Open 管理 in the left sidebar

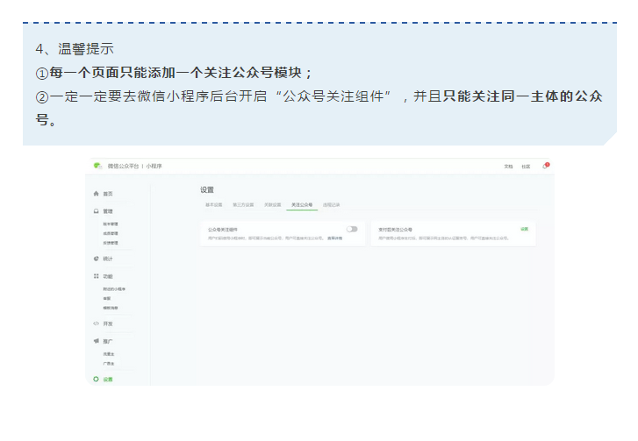point(108,211)
